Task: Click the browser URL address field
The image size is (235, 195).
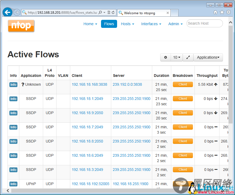Action: click(x=62, y=12)
